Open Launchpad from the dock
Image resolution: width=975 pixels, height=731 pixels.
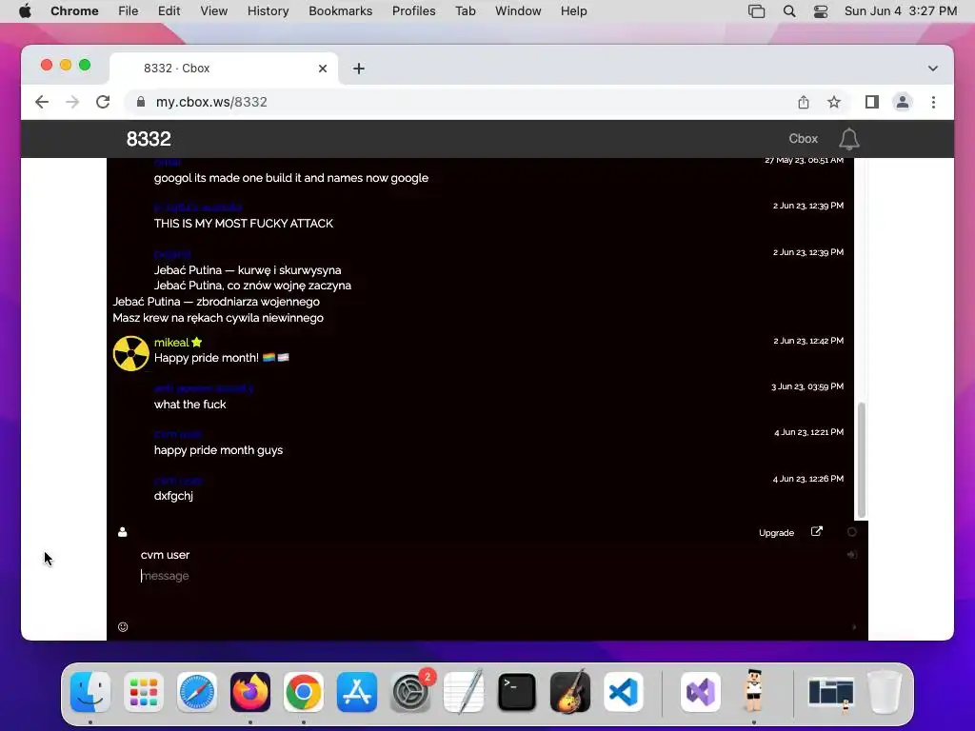click(x=144, y=692)
